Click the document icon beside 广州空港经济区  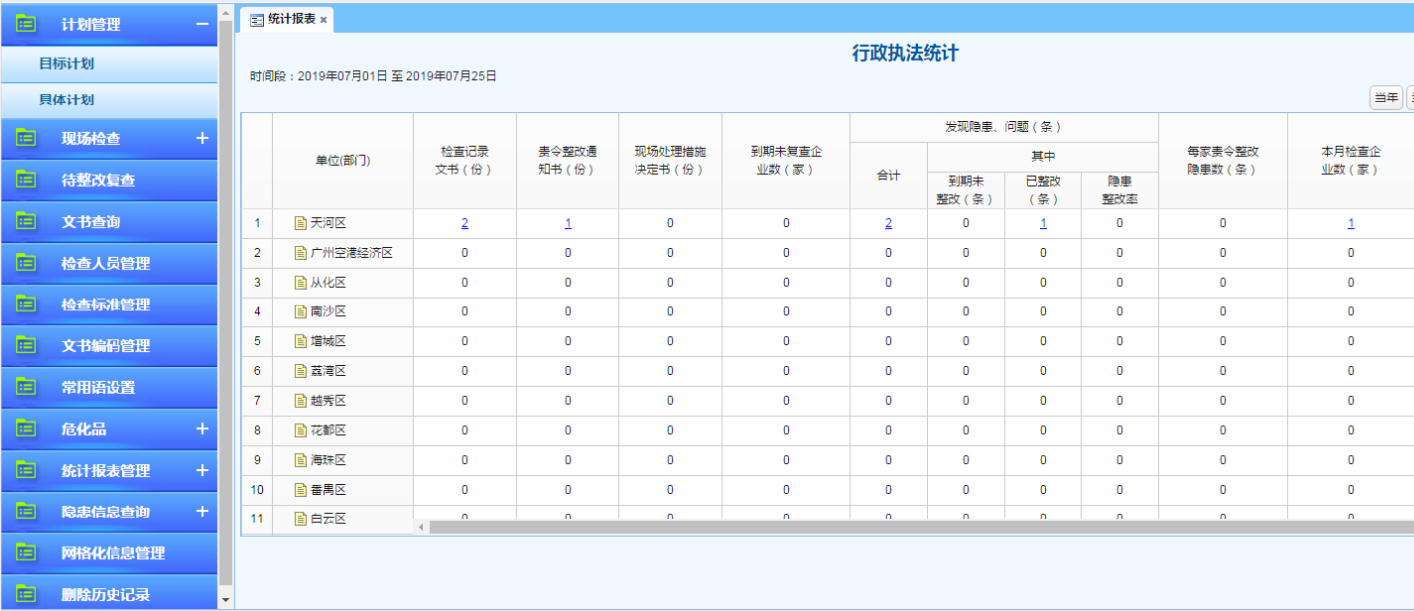301,253
